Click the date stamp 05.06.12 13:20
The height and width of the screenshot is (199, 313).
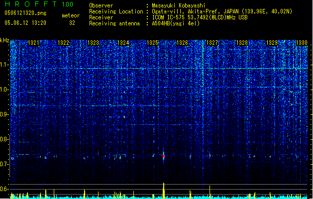click(25, 23)
